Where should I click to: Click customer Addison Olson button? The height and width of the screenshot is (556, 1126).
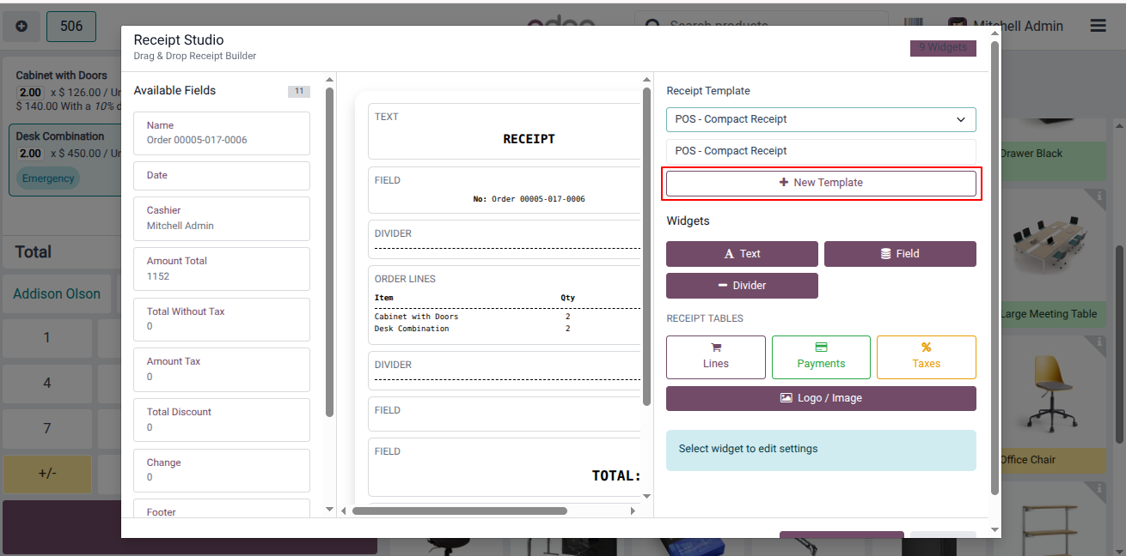57,293
